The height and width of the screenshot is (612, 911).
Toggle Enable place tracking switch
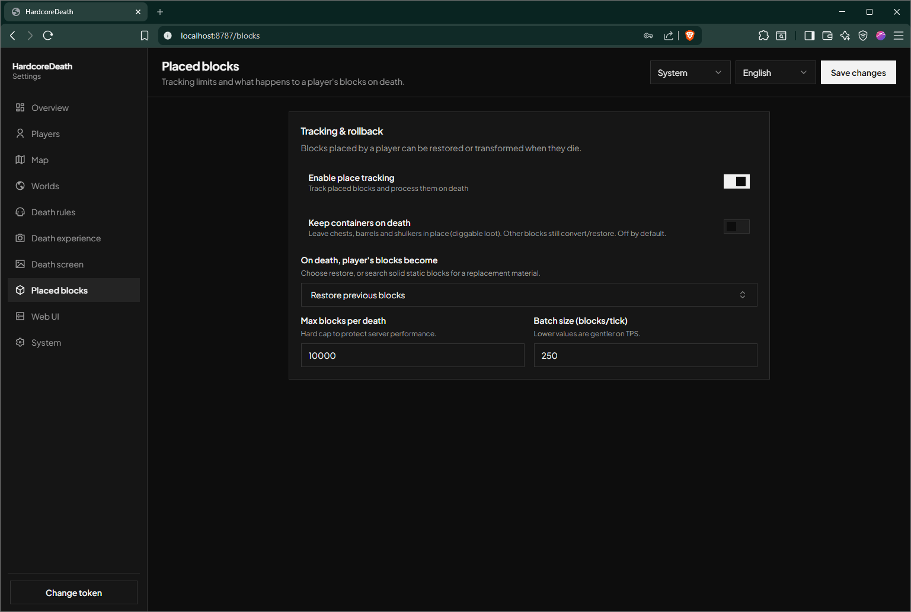[x=737, y=181]
